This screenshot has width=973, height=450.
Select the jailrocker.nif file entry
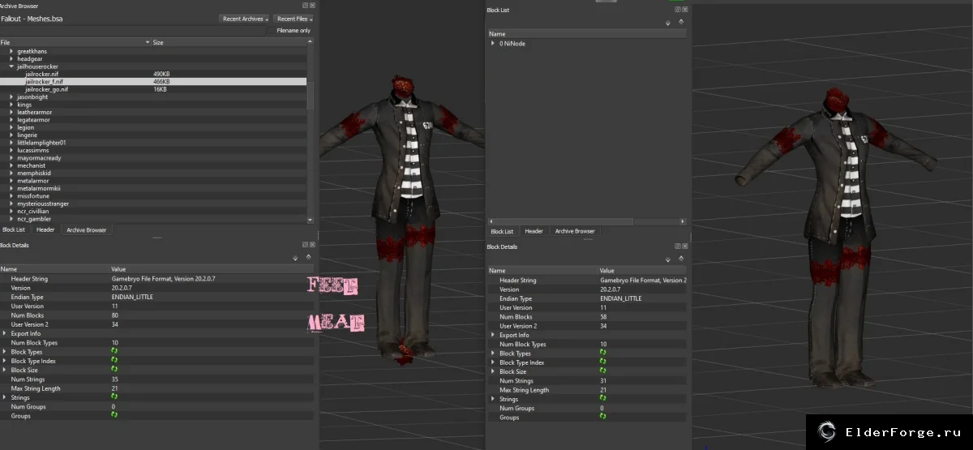point(42,74)
